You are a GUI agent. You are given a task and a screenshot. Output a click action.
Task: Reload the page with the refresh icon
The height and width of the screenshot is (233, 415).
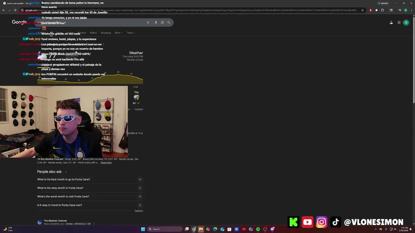[x=15, y=10]
